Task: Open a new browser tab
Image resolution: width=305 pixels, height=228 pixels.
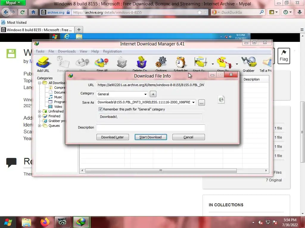Action: point(79,30)
